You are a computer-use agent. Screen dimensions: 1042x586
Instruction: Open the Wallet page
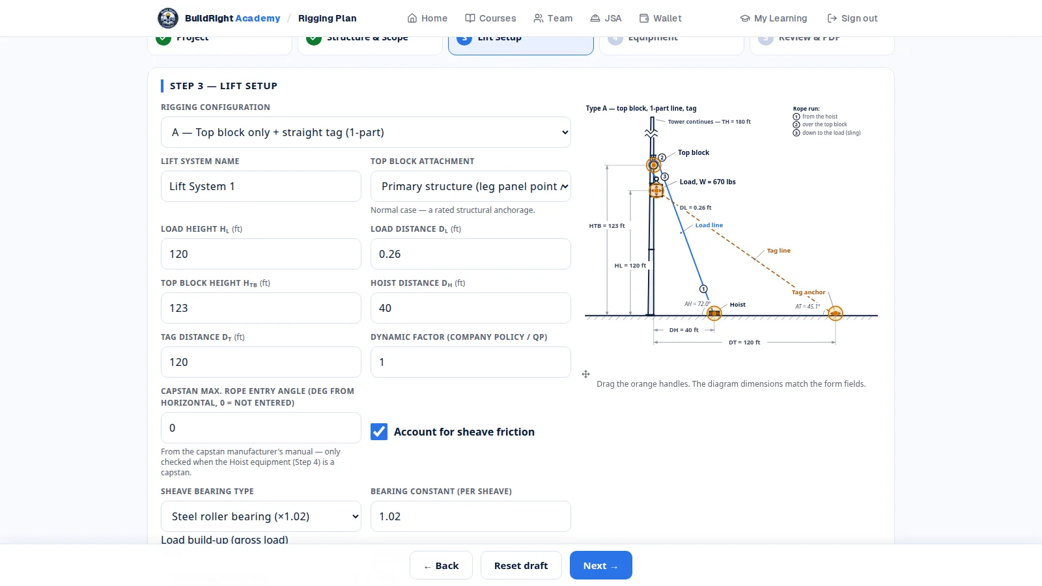pyautogui.click(x=660, y=18)
